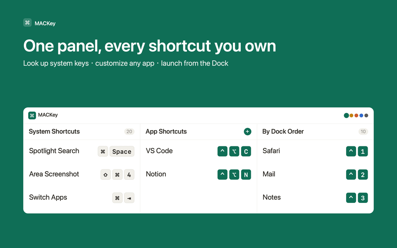Select the gray theme color dot
The height and width of the screenshot is (248, 397).
coord(366,116)
